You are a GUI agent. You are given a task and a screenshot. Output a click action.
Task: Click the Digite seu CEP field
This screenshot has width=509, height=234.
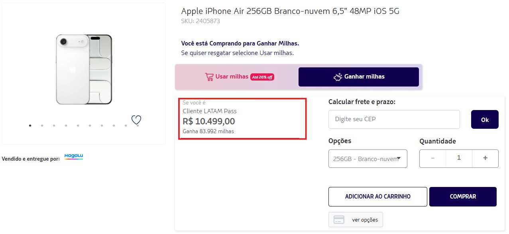point(394,119)
